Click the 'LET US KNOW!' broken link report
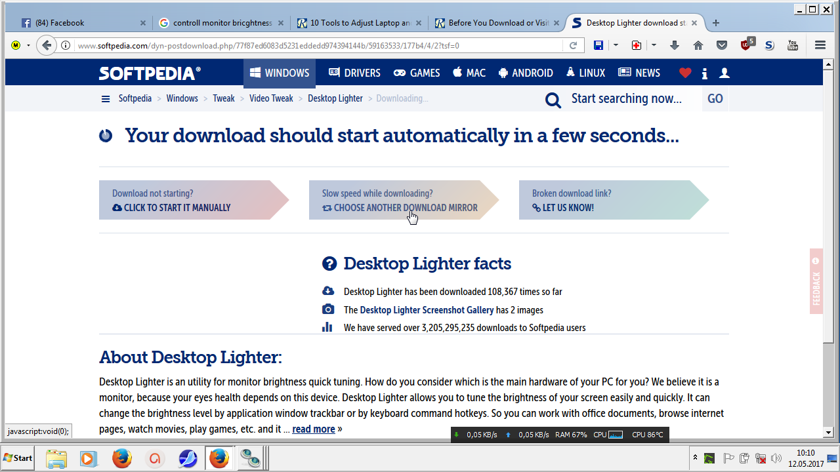The height and width of the screenshot is (472, 840). [563, 208]
